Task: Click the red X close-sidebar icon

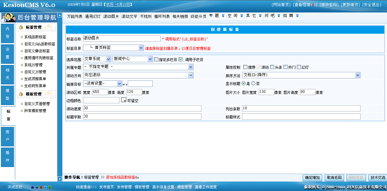Action: (4, 187)
